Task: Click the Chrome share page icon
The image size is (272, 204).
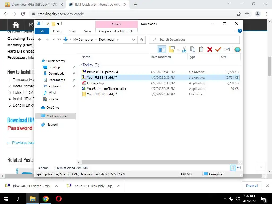Action: pyautogui.click(x=239, y=14)
